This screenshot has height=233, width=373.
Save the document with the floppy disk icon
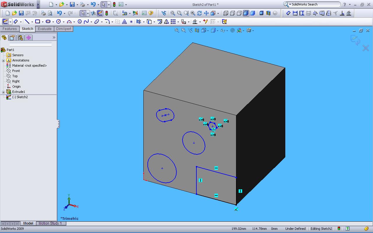click(x=72, y=4)
